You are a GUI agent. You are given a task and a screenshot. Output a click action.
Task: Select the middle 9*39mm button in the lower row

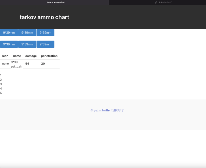click(27, 44)
